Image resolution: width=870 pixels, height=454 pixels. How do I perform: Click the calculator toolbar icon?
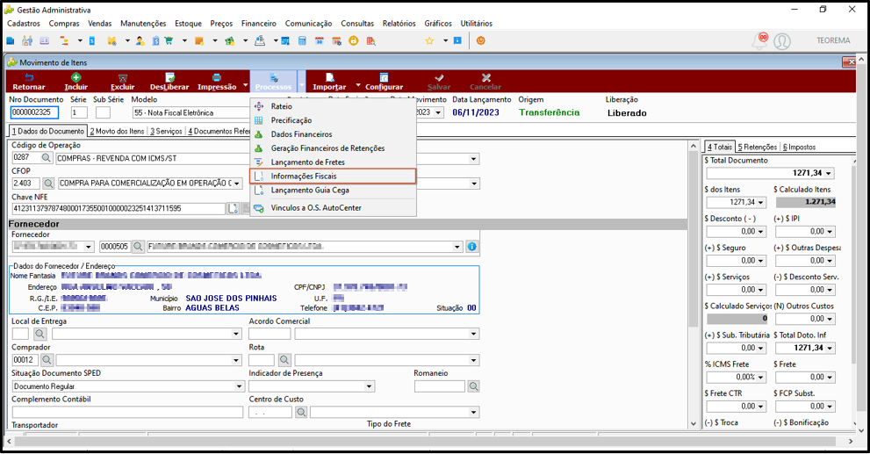pos(302,40)
